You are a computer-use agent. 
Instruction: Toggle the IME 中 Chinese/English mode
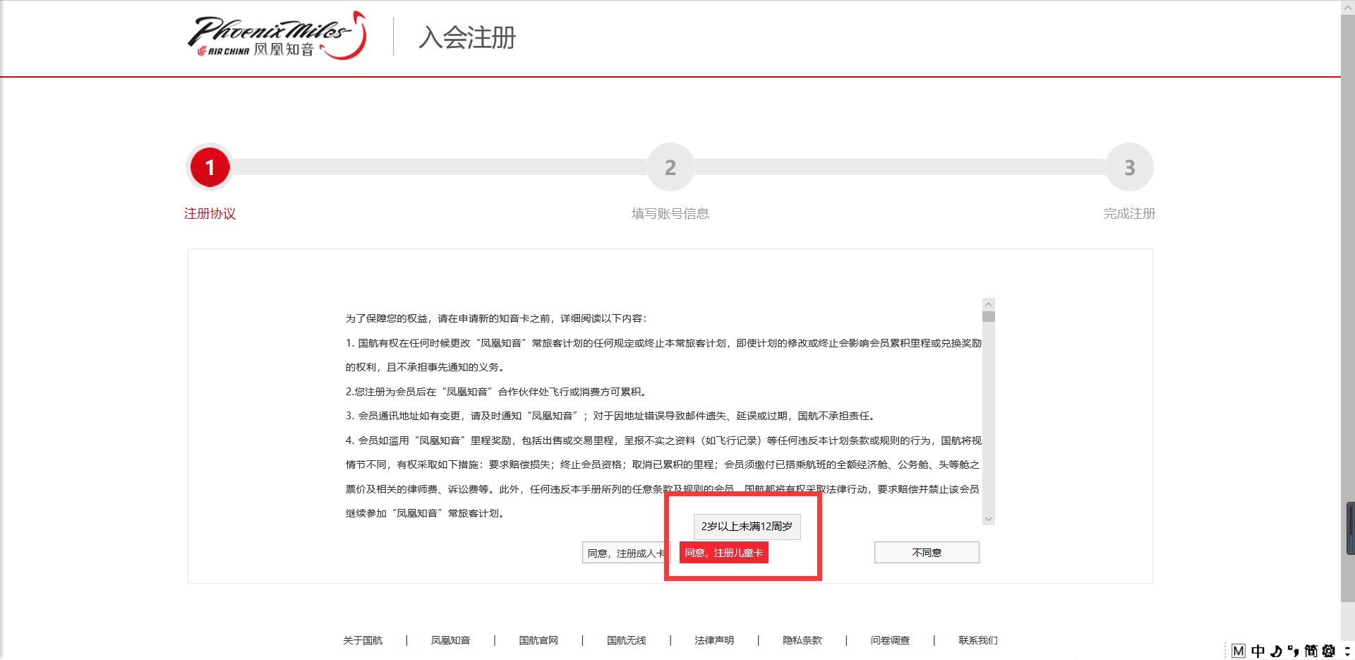coord(1258,651)
